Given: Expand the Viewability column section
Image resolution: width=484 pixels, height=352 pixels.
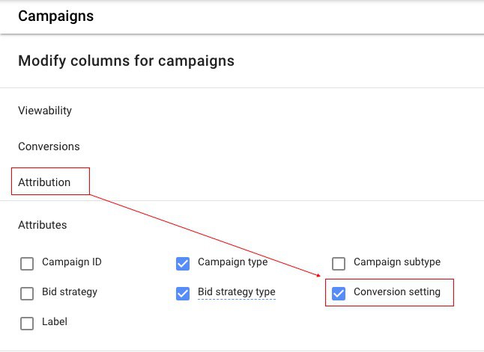Looking at the screenshot, I should tap(45, 111).
